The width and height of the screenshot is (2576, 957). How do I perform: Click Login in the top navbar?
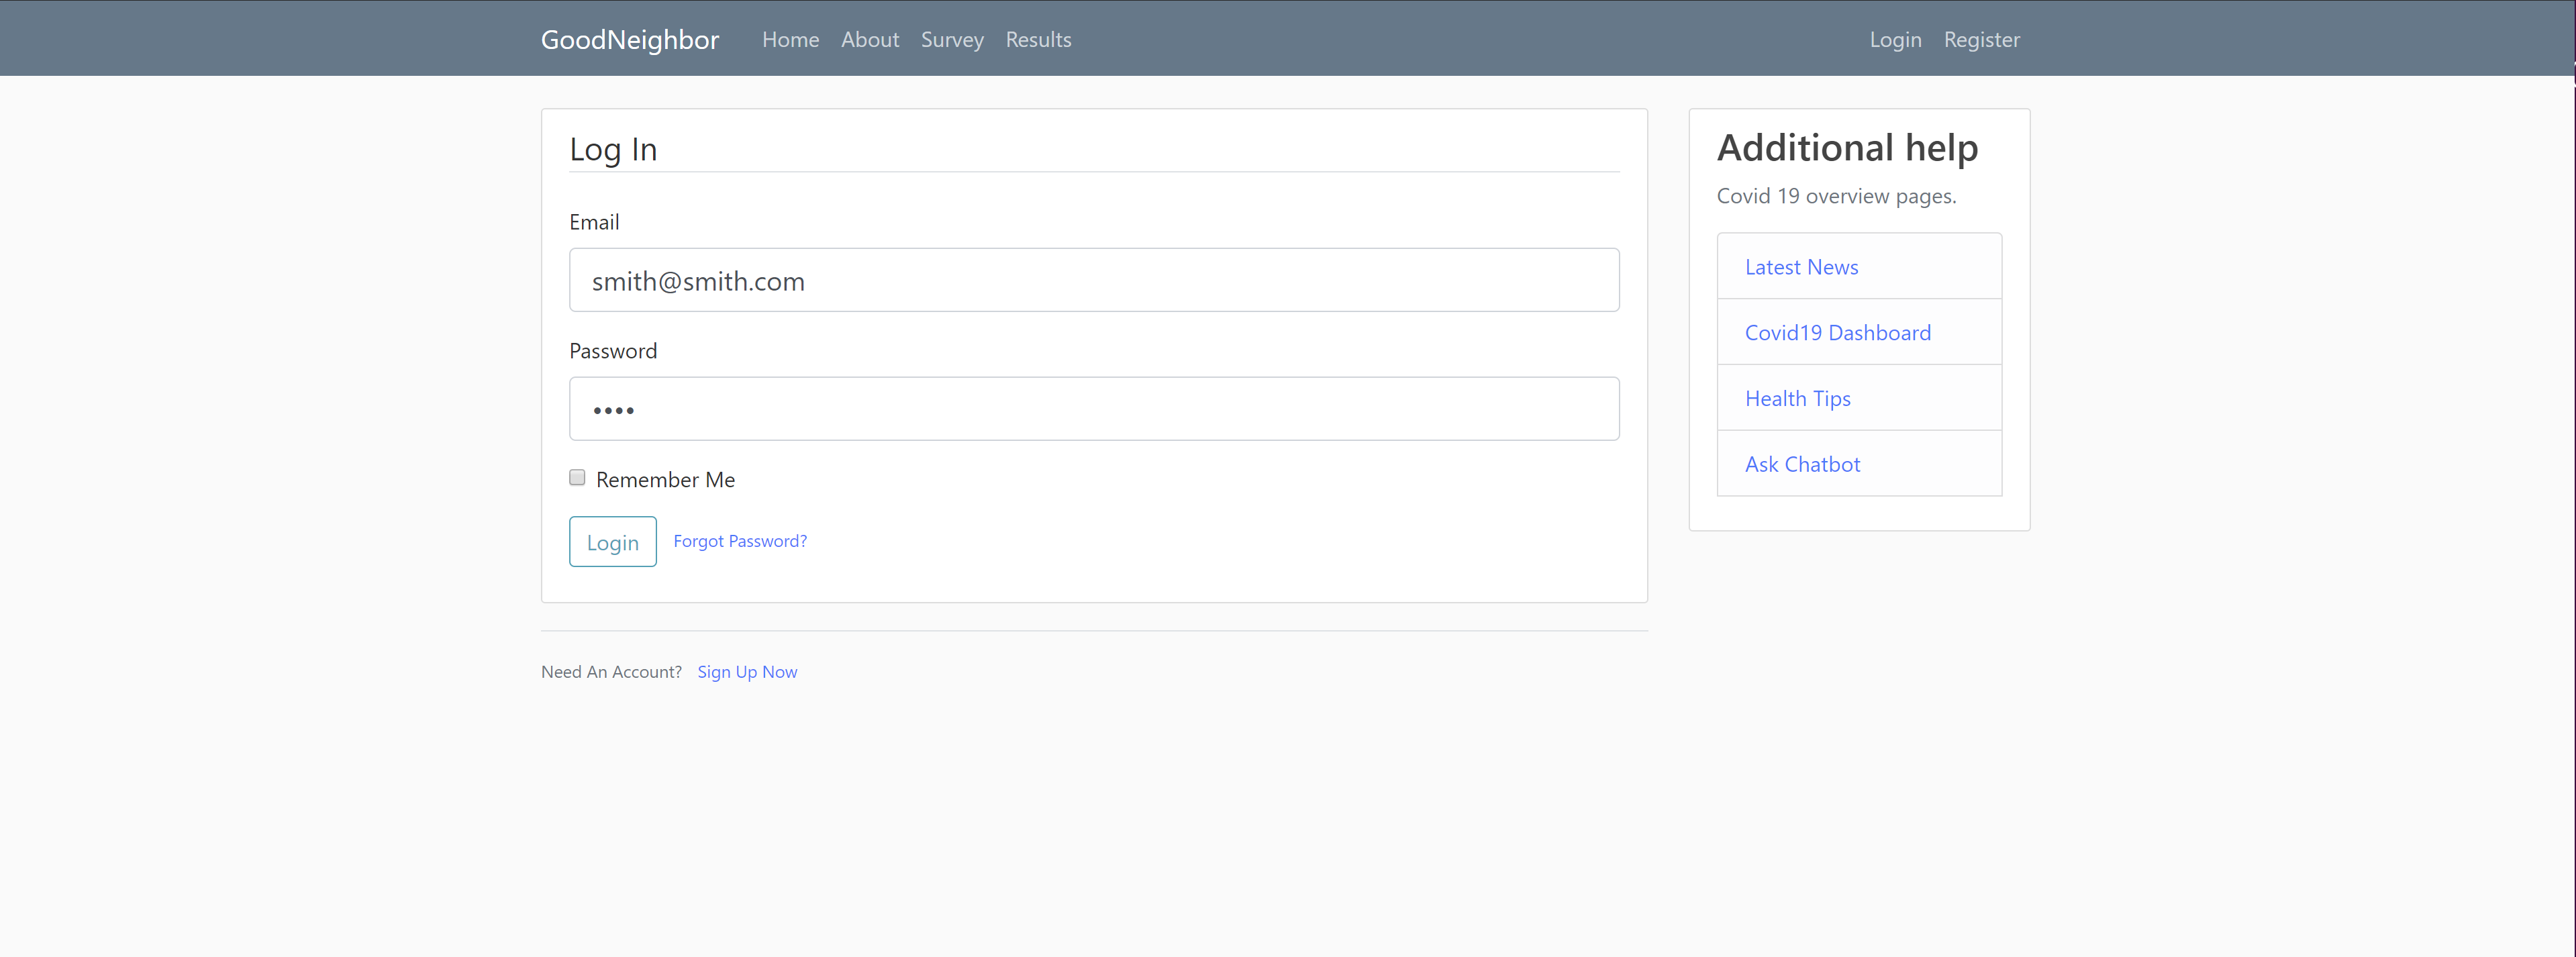1895,39
